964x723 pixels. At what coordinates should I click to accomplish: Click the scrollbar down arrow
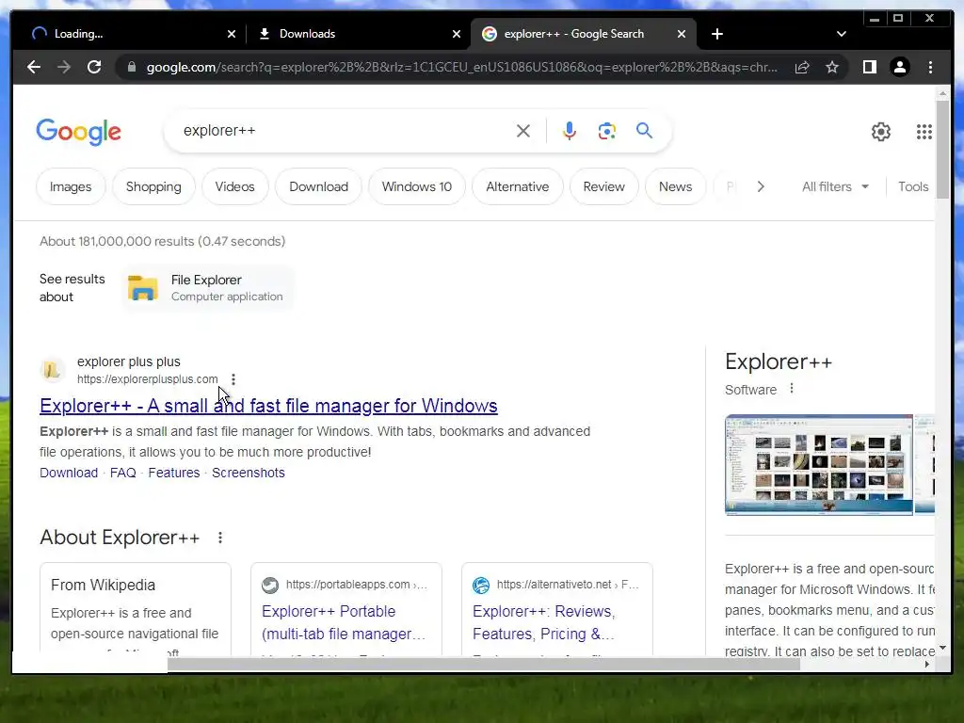coord(942,648)
